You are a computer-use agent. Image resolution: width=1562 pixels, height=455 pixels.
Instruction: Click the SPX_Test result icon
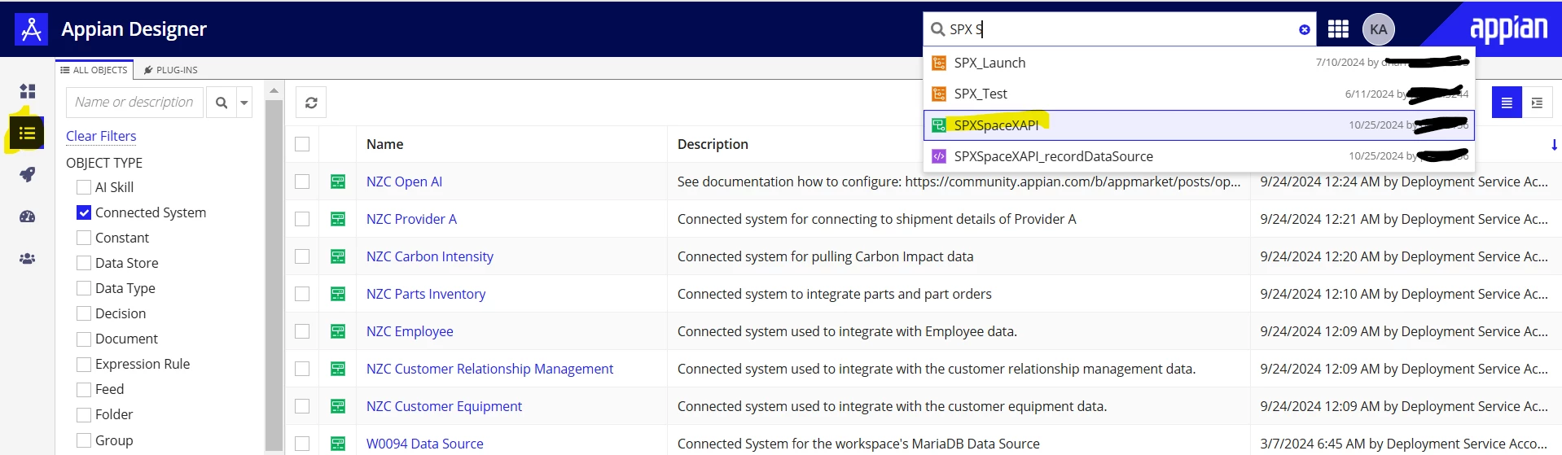(939, 94)
